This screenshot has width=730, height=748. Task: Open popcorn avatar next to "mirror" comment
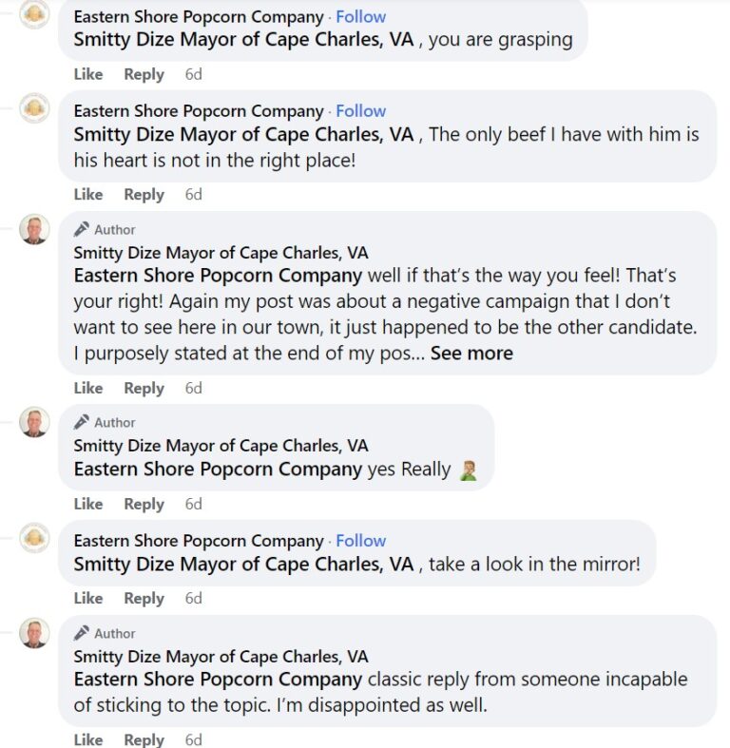[35, 538]
